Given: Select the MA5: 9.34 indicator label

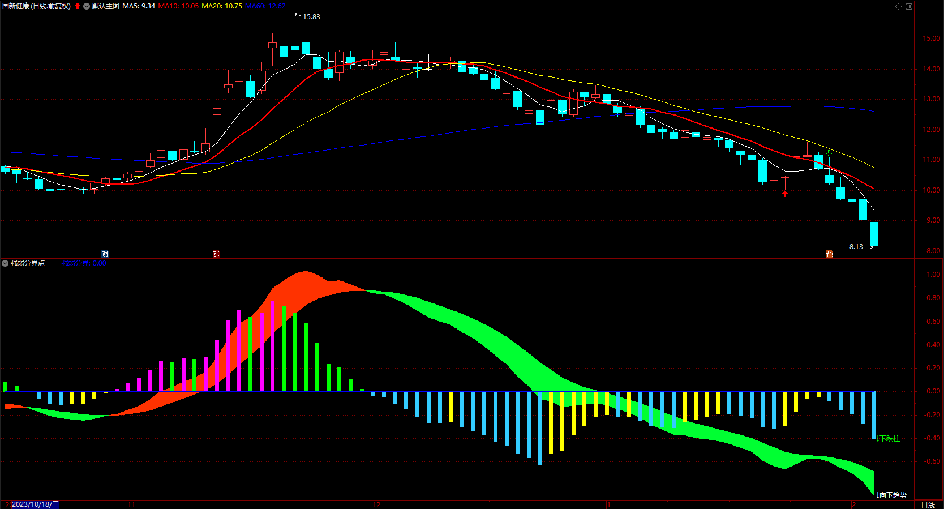Looking at the screenshot, I should pyautogui.click(x=139, y=6).
